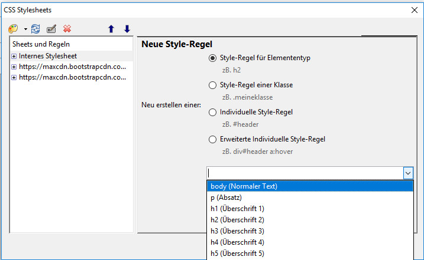Click the red delete X icon
This screenshot has height=260, width=424.
(67, 28)
